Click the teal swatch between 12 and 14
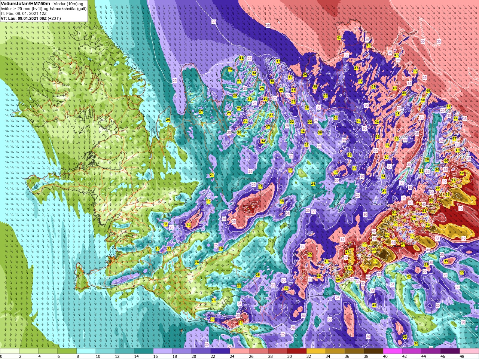Screen dimensions: 479x359 124,351
